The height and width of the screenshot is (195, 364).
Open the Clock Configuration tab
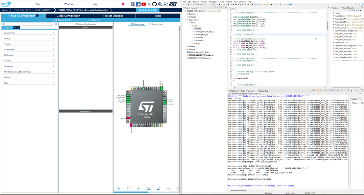point(69,16)
